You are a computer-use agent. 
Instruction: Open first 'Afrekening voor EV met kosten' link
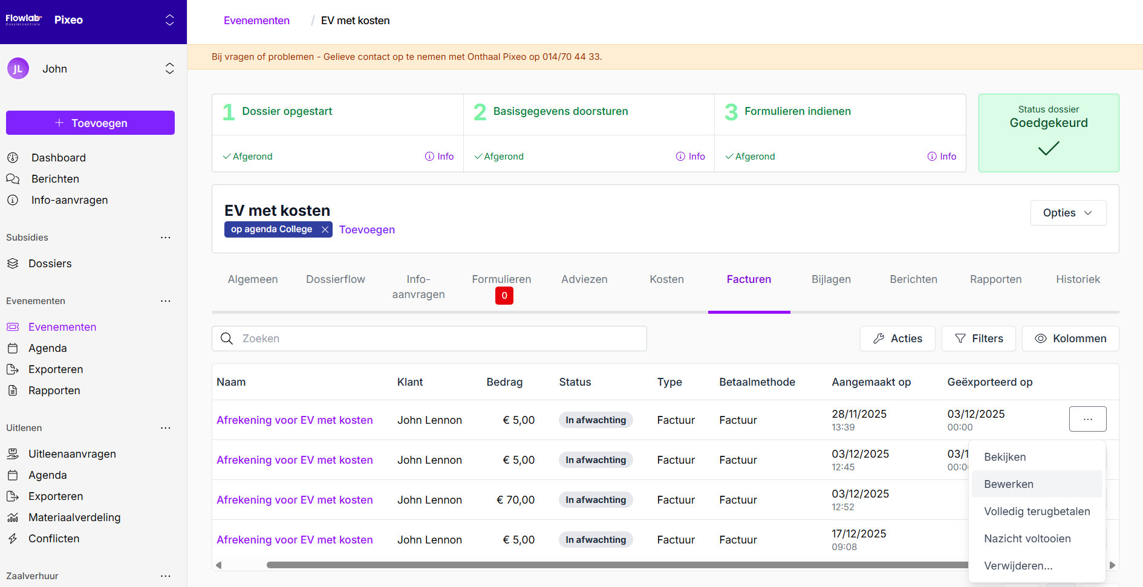(x=295, y=420)
